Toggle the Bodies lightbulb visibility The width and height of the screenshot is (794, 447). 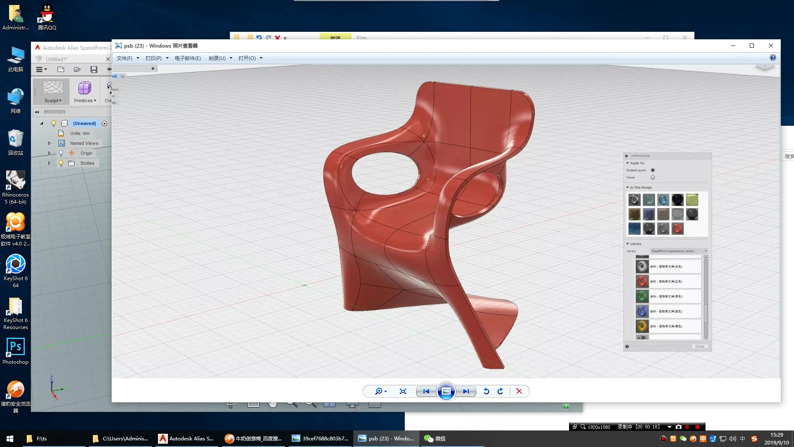click(61, 163)
